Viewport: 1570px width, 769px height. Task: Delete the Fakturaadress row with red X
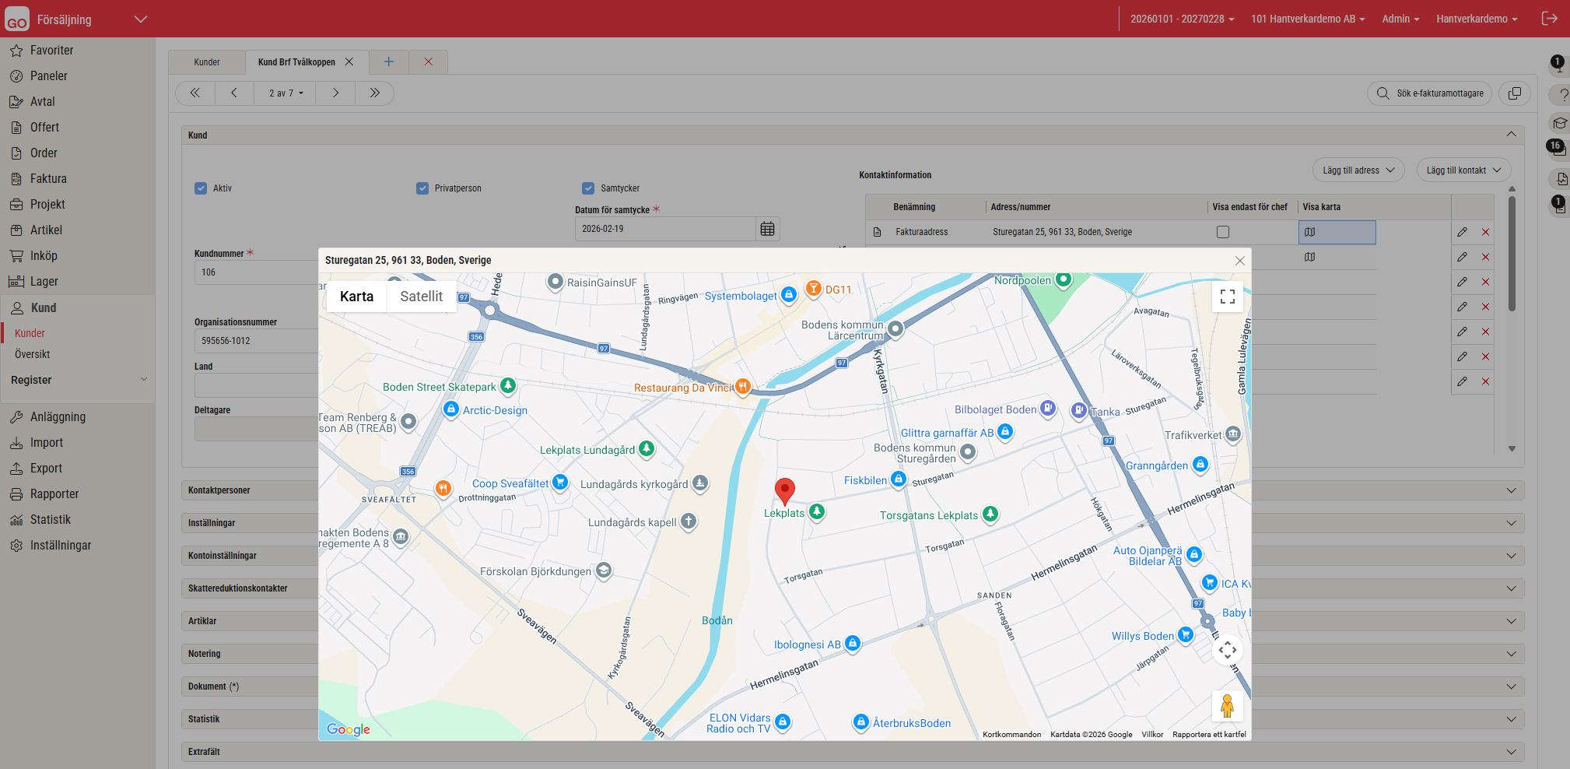click(x=1486, y=232)
